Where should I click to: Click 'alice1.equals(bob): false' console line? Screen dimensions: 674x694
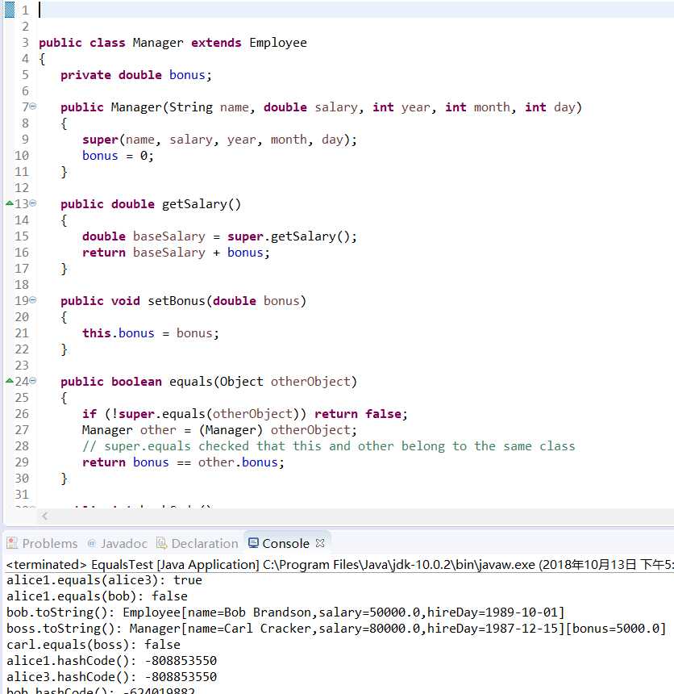point(97,596)
